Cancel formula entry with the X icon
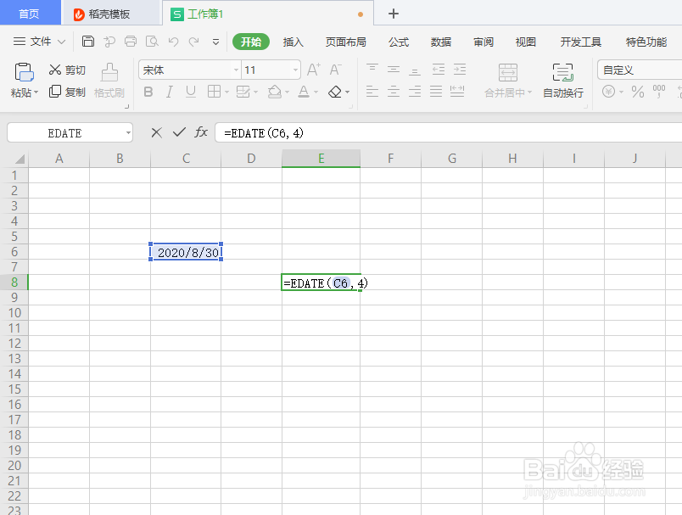Screen dimensions: 682x515 pyautogui.click(x=156, y=132)
